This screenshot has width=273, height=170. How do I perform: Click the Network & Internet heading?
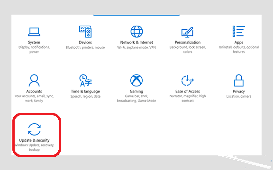click(136, 42)
